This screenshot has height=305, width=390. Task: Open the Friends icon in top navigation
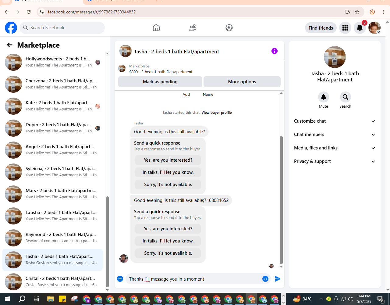pyautogui.click(x=193, y=28)
